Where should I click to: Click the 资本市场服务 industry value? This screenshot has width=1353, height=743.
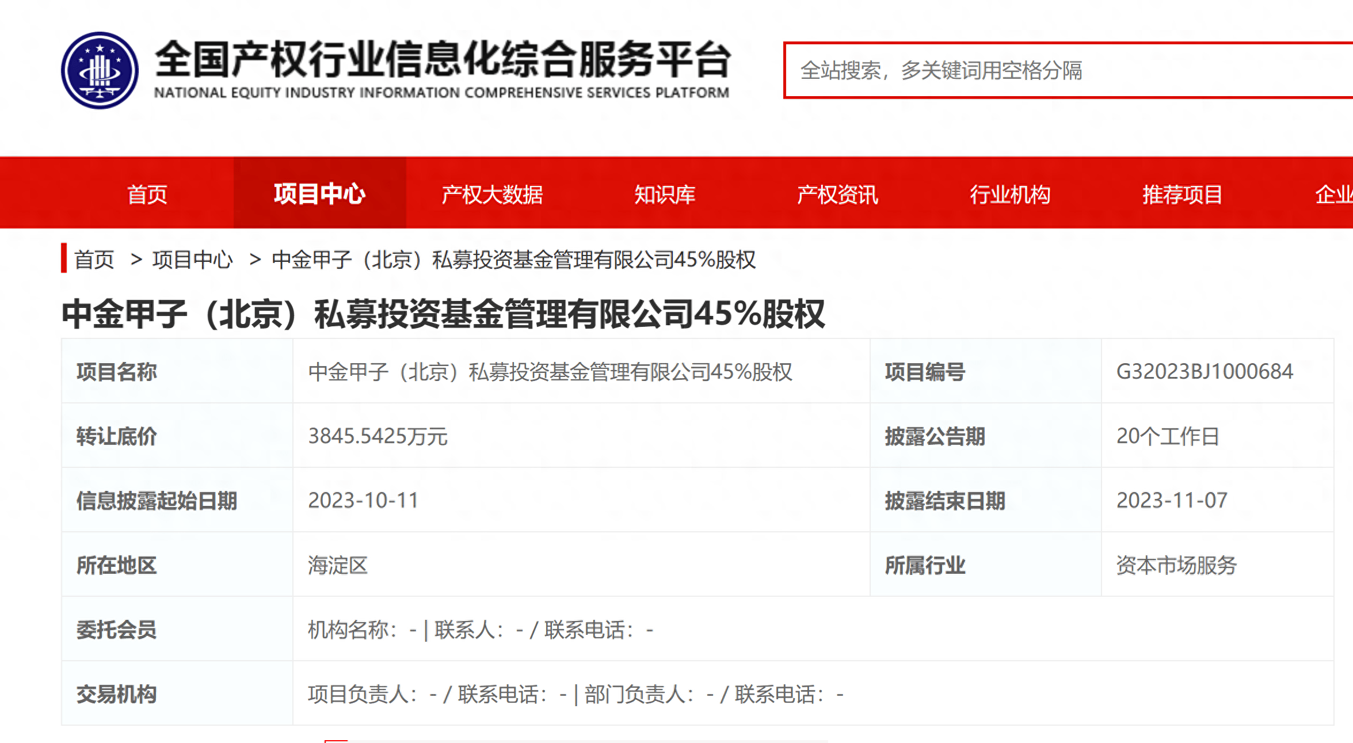1176,565
